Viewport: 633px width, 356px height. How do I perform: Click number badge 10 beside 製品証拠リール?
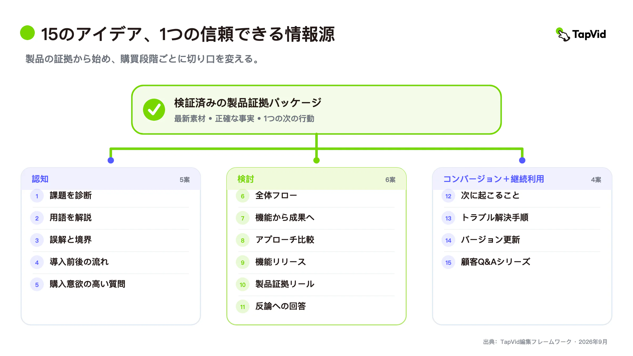pos(243,285)
